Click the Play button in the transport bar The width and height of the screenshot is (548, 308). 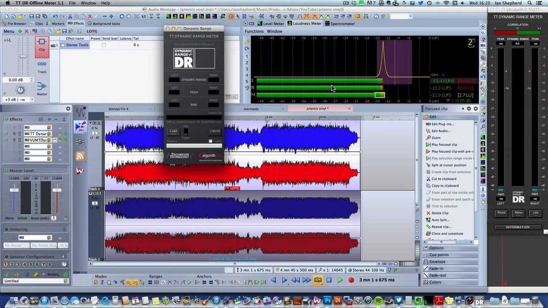pos(340,280)
